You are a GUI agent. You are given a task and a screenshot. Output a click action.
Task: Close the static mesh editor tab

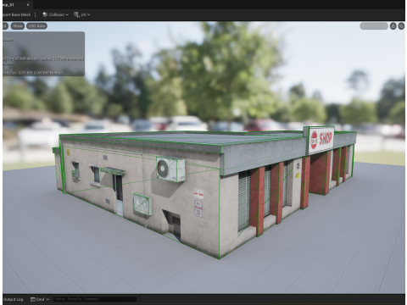pos(28,5)
